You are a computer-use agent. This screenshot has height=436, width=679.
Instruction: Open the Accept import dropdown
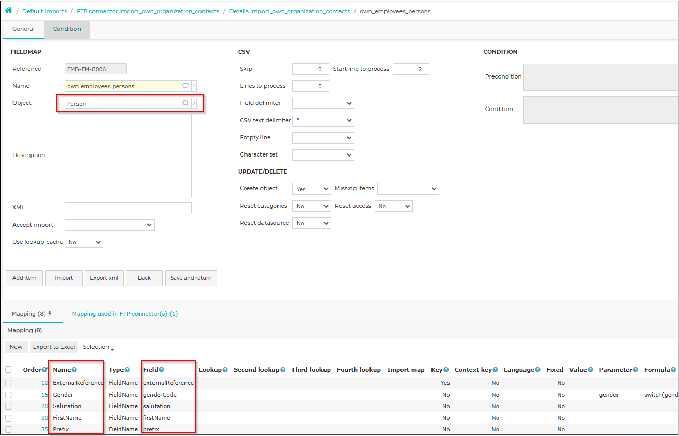point(110,225)
